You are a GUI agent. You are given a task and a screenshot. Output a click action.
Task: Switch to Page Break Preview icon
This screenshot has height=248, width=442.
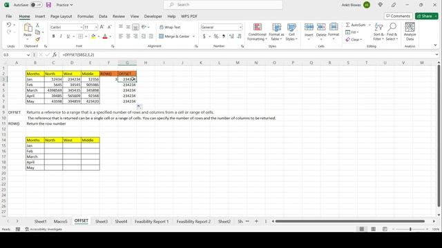(x=385, y=229)
